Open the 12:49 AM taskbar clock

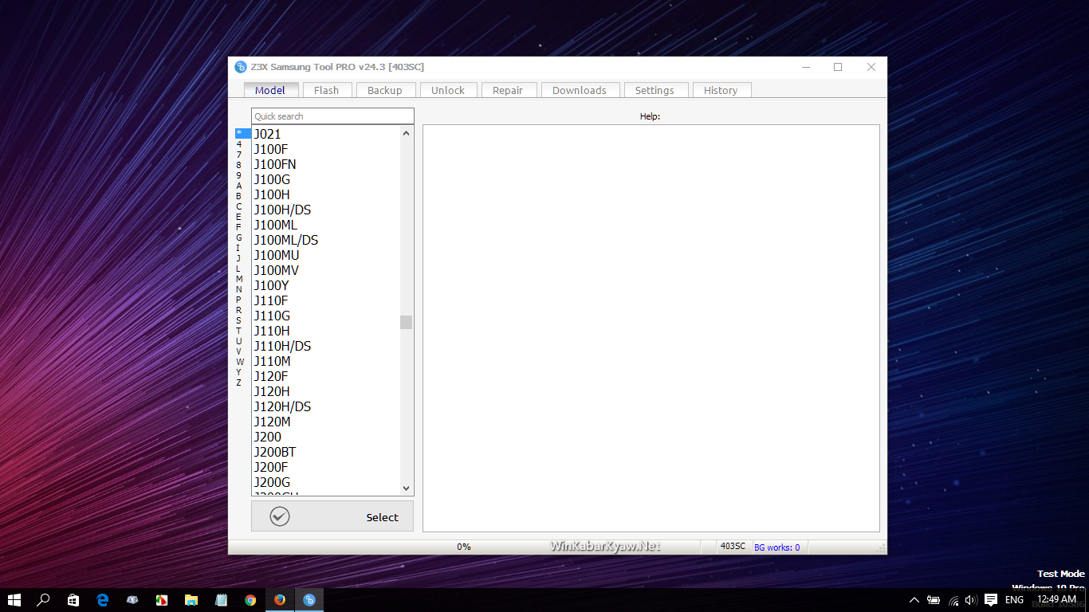[x=1056, y=599]
